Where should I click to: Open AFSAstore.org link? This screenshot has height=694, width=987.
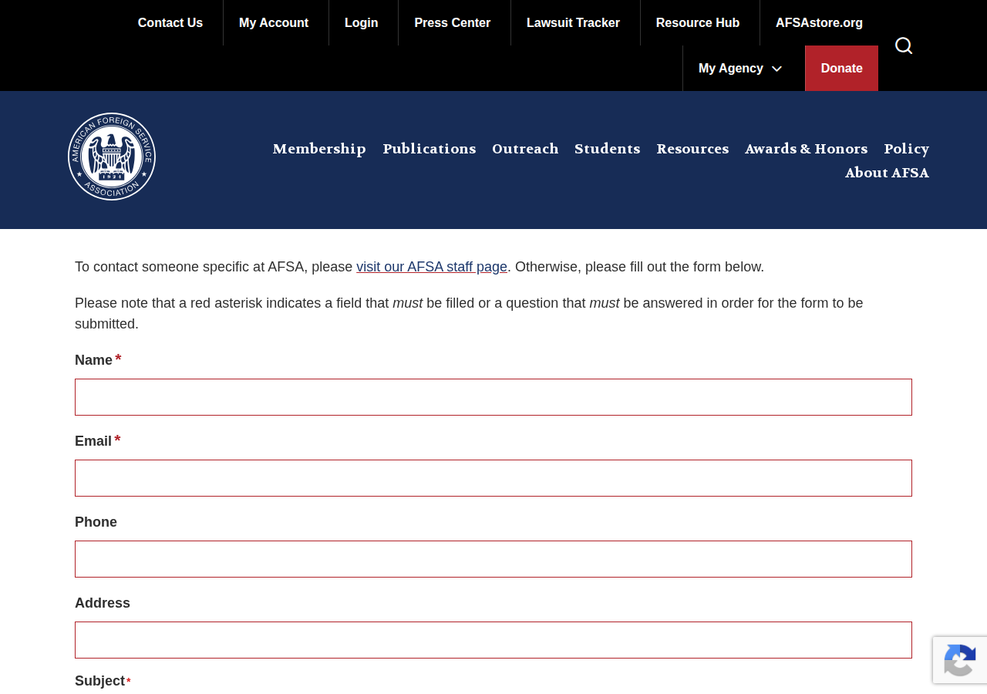(819, 22)
